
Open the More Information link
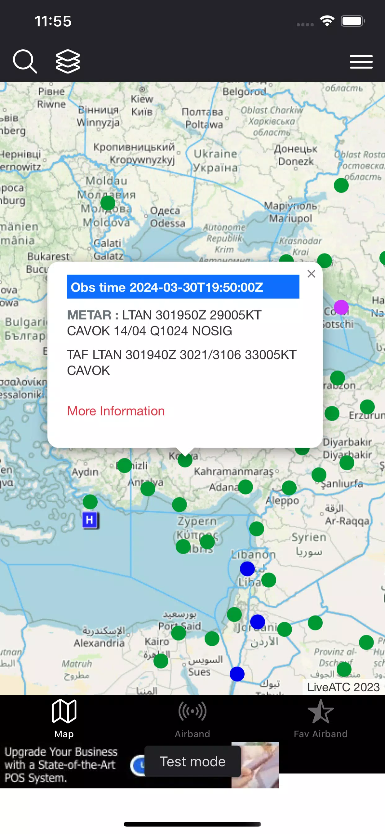tap(116, 411)
